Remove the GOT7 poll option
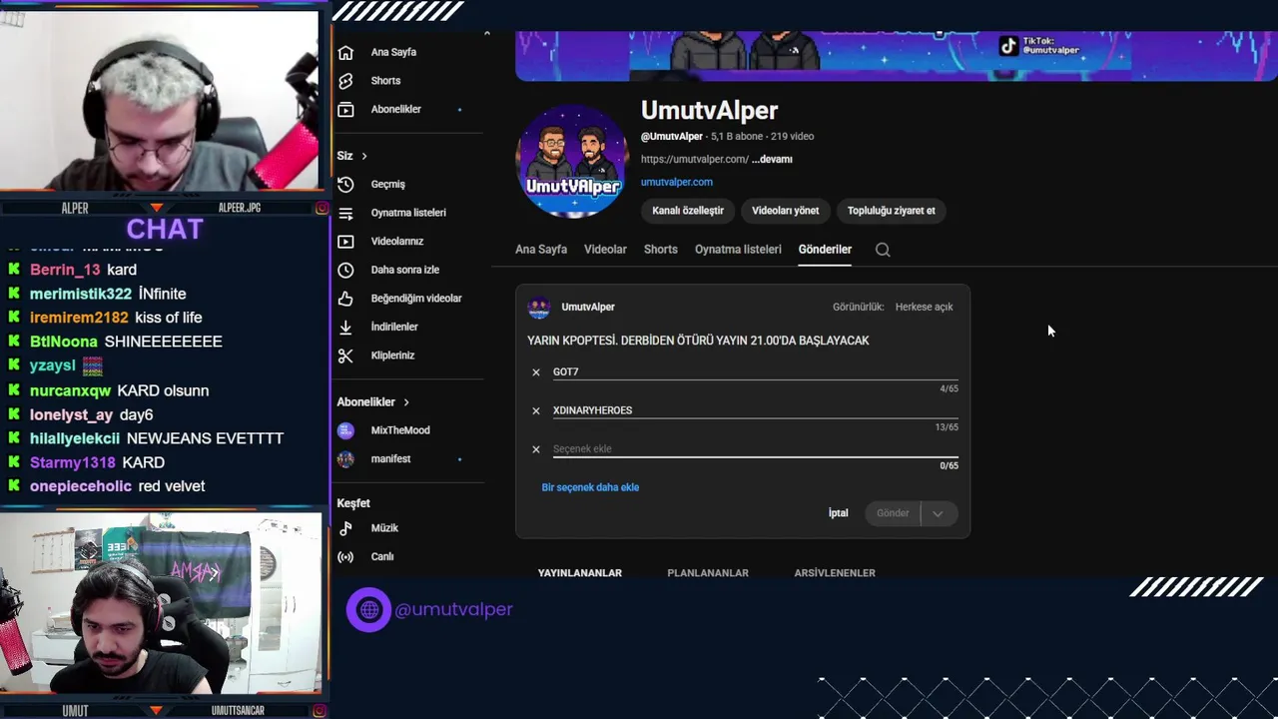Image resolution: width=1278 pixels, height=719 pixels. tap(536, 371)
